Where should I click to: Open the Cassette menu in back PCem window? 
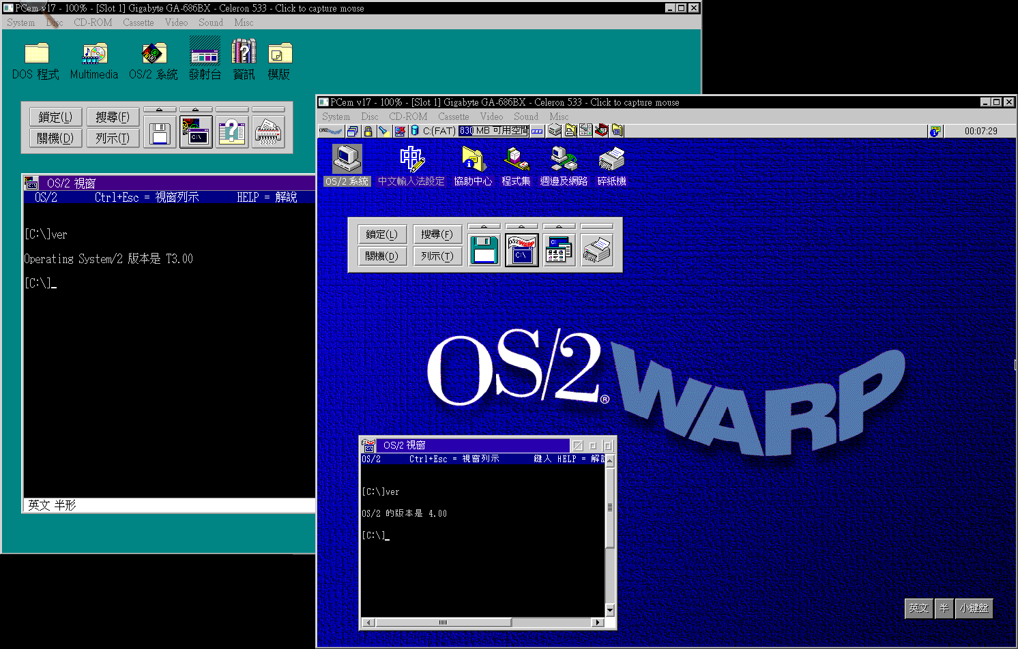(x=139, y=22)
